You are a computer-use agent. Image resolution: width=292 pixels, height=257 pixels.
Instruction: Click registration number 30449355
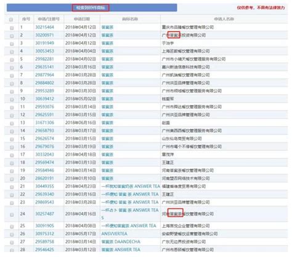(x=44, y=187)
